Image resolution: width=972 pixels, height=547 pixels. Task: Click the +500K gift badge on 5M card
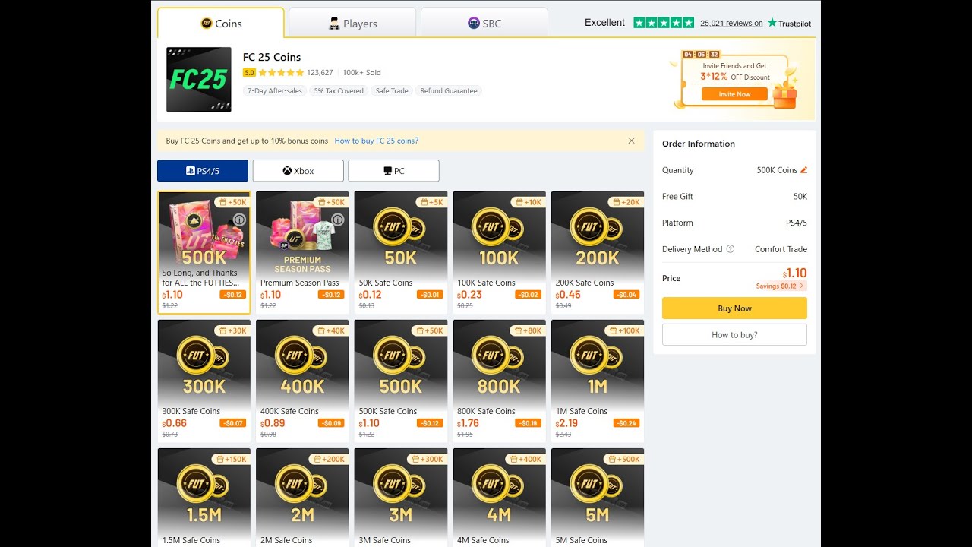[624, 459]
